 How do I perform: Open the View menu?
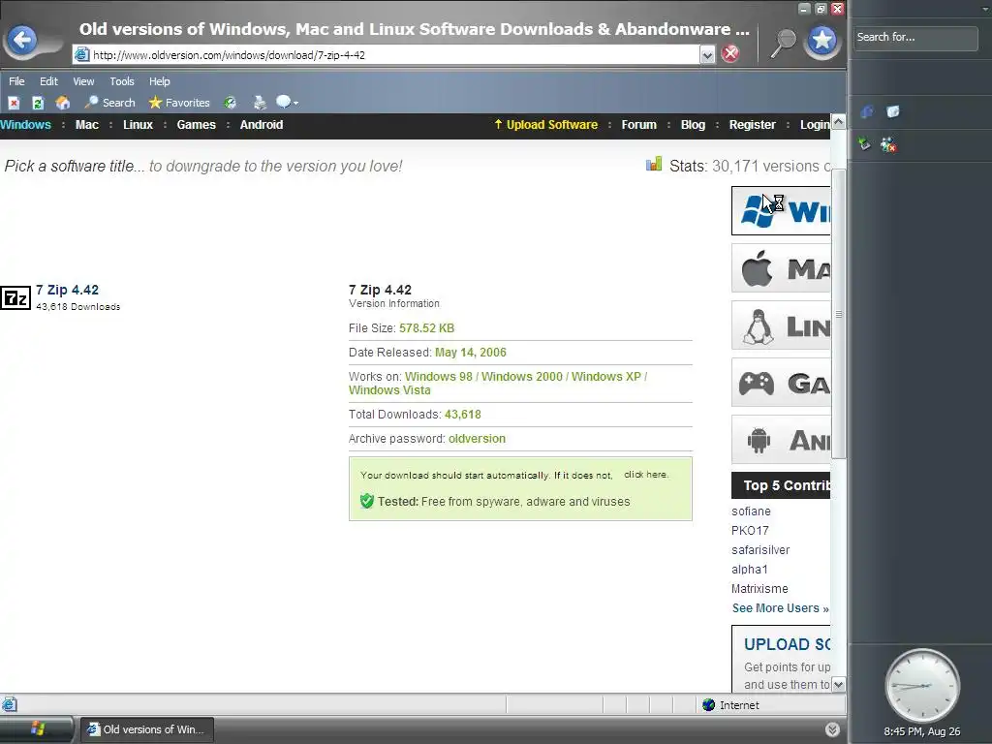[83, 81]
